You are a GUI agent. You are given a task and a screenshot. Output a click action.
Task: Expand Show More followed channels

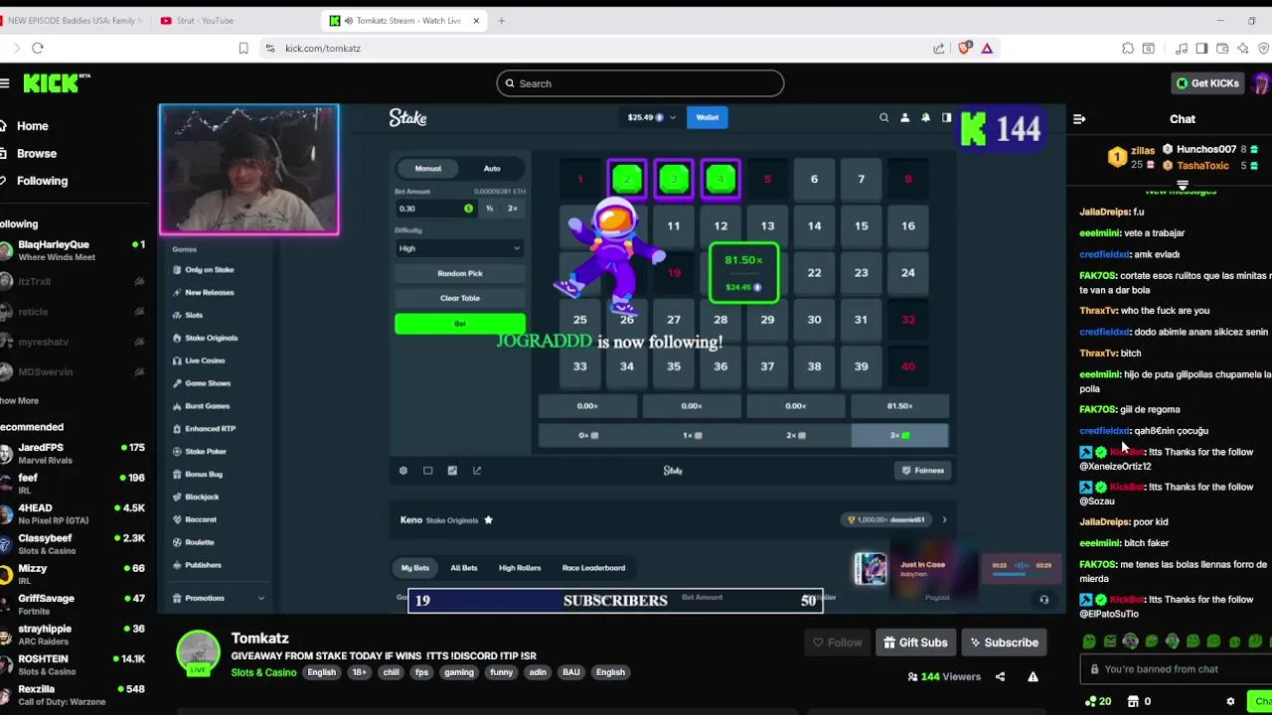[20, 400]
